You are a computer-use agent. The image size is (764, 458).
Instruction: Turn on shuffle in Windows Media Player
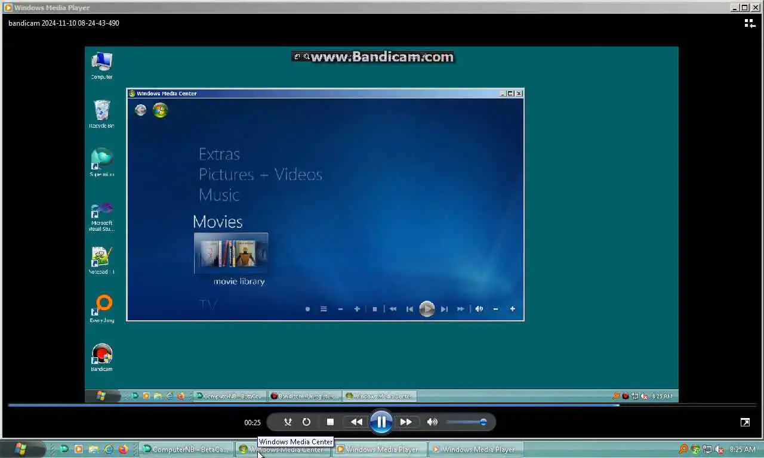288,422
